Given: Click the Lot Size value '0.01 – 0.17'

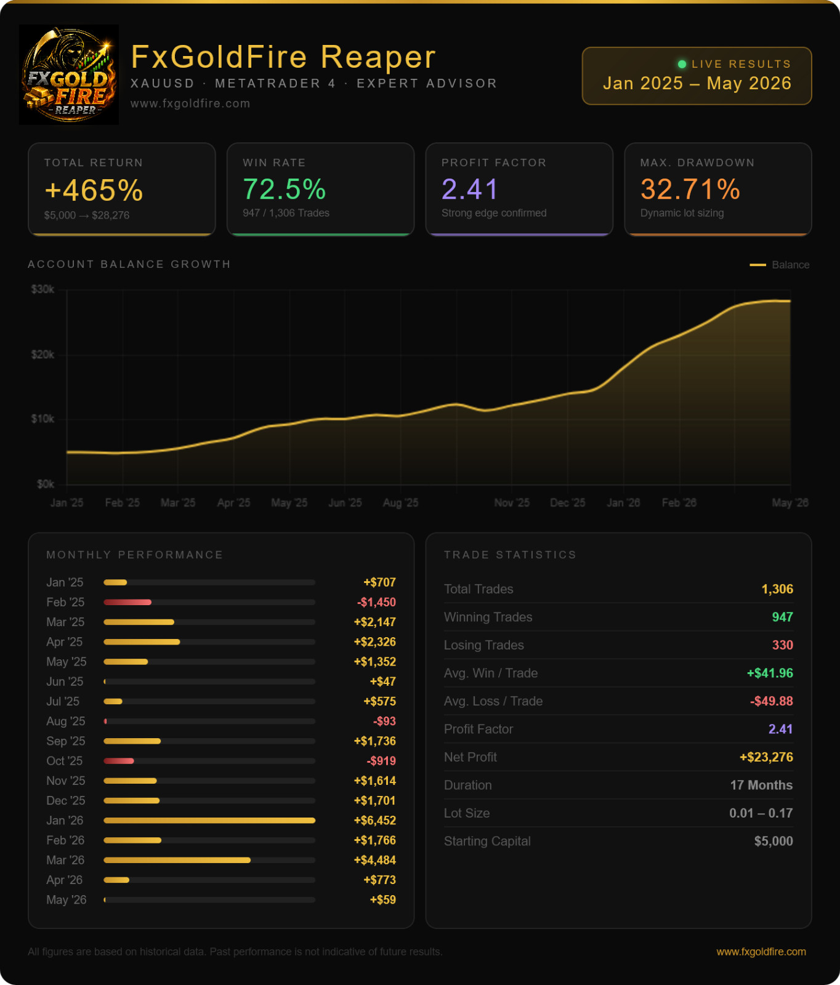Looking at the screenshot, I should 761,813.
